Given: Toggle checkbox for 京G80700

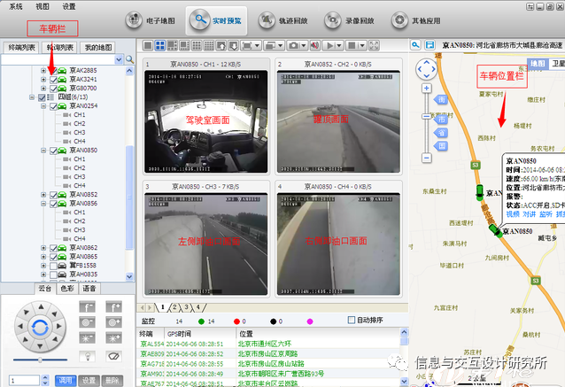Looking at the screenshot, I should 53,89.
